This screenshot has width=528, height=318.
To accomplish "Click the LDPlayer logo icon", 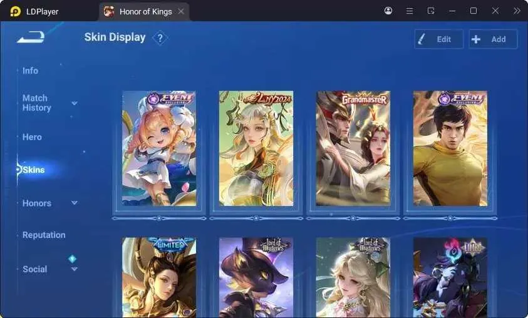I will click(x=16, y=11).
